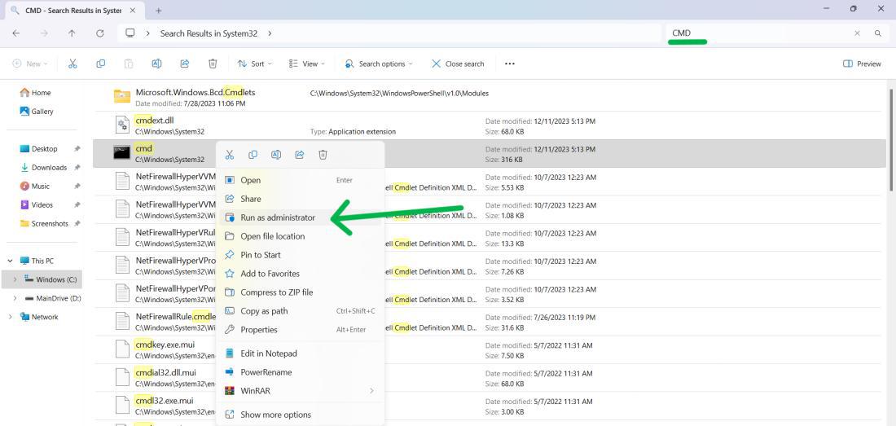Open the View dropdown

[307, 64]
